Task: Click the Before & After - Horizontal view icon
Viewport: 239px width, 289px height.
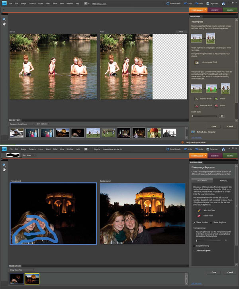Action: (x=193, y=132)
